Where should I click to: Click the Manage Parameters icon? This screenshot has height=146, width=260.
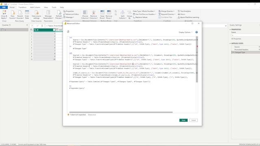[48, 15]
